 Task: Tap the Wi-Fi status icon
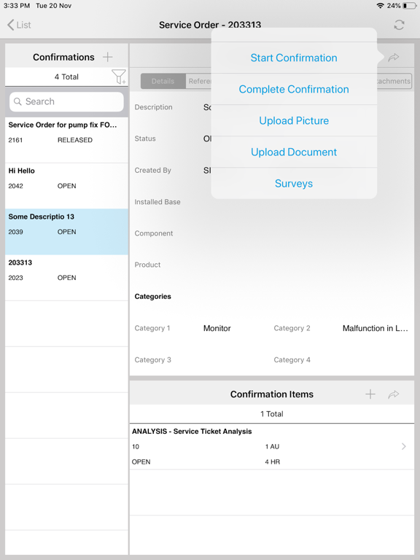coord(381,6)
